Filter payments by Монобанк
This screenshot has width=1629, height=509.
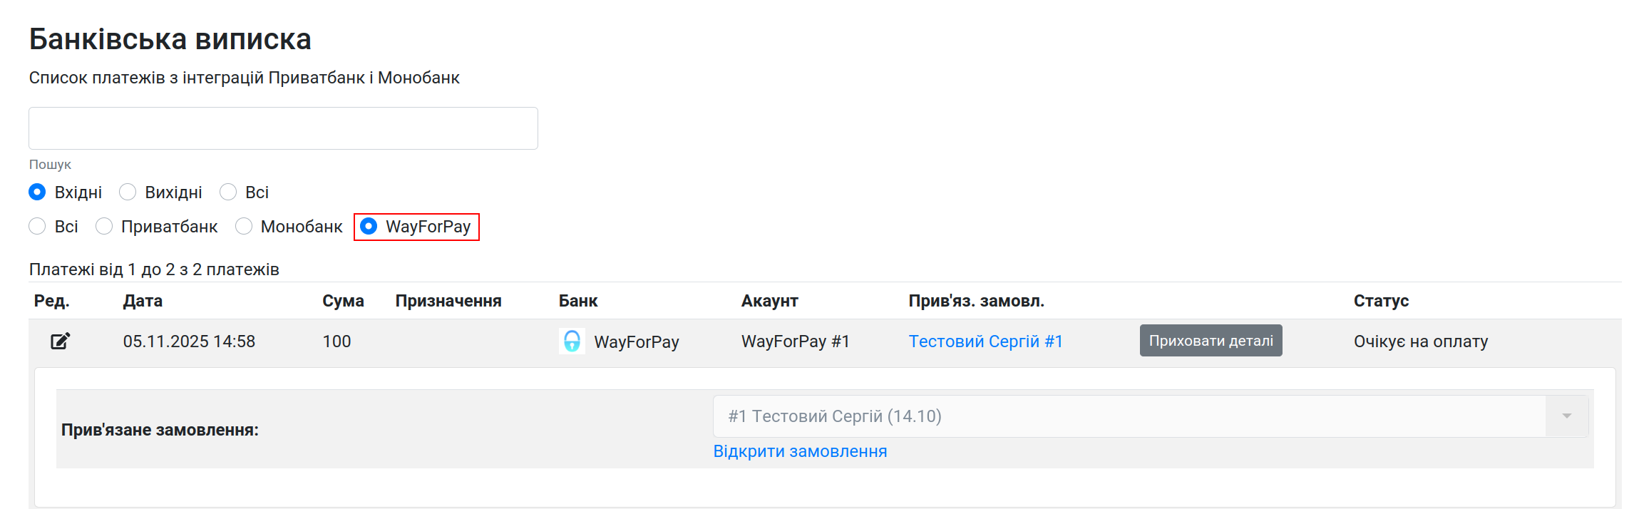point(244,227)
